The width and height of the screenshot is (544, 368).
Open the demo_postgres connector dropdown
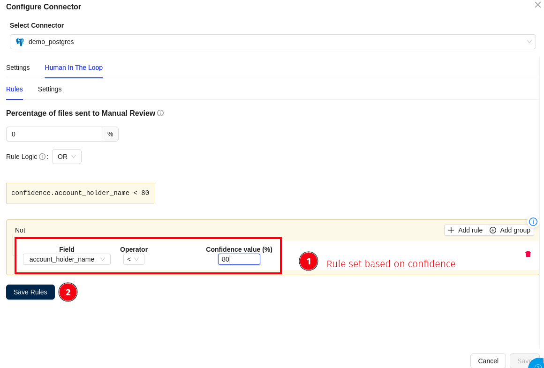pos(272,42)
